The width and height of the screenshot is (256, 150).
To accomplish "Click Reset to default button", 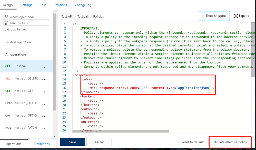I will pyautogui.click(x=192, y=142).
